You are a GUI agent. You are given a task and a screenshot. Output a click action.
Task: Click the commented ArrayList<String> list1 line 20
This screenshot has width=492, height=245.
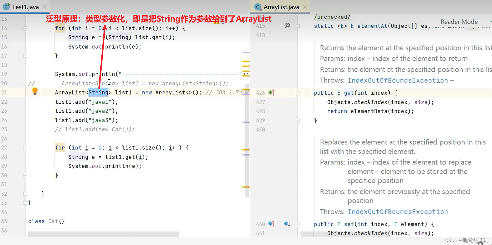[145, 84]
